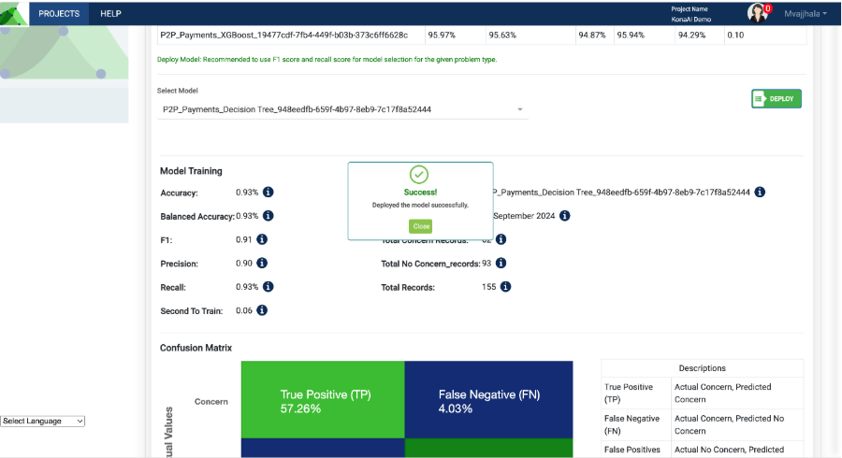This screenshot has width=842, height=458.
Task: Click the user avatar notification icon
Action: pos(758,12)
